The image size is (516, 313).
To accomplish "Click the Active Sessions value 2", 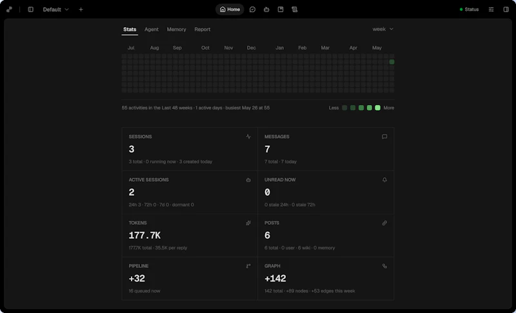I will coord(132,193).
